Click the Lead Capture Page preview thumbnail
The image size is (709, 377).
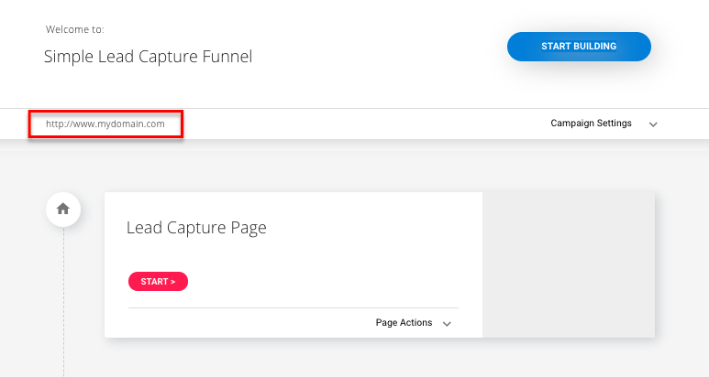569,264
